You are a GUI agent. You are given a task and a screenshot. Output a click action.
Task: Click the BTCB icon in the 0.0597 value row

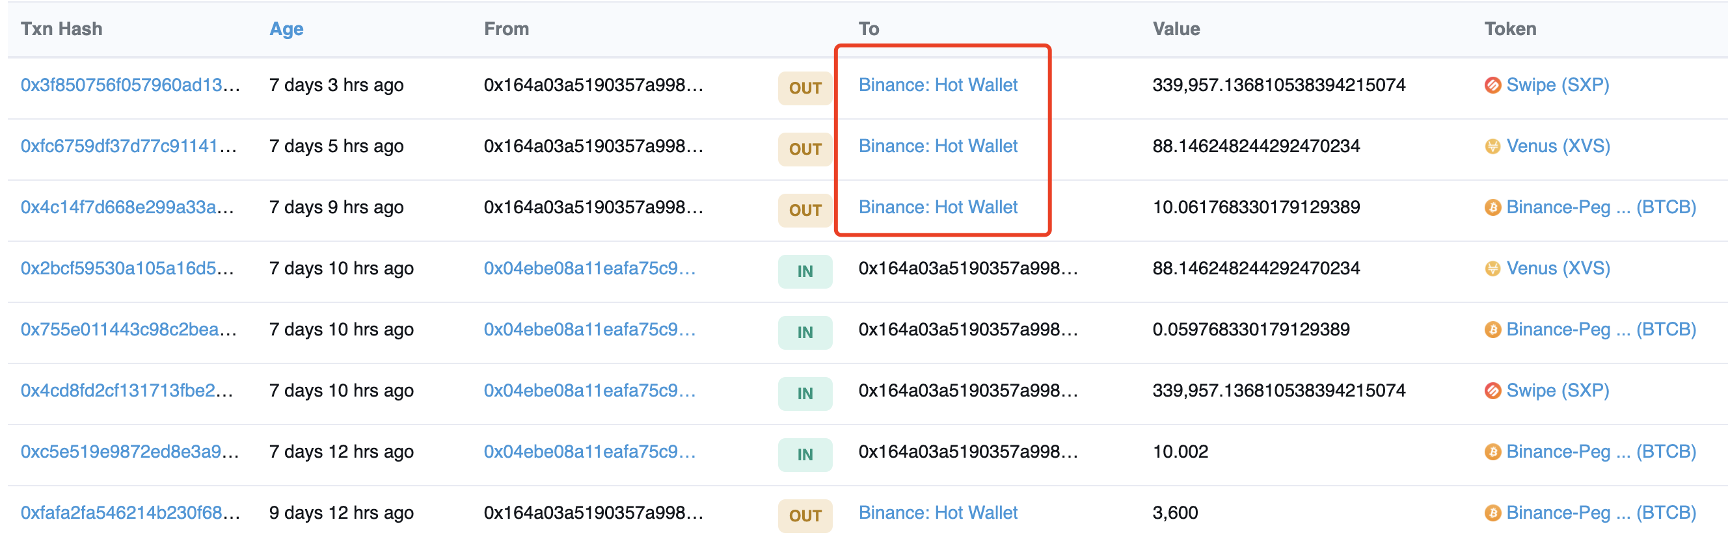pyautogui.click(x=1492, y=329)
